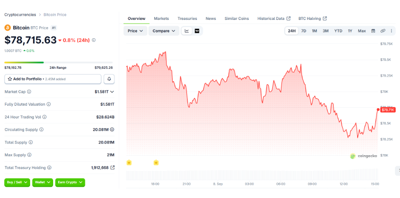Screen dimensions: 400x198
Task: Expand Market Cap value chevron
Action: [112, 91]
